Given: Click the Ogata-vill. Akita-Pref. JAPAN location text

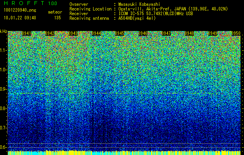Looking at the screenshot, I should [173, 9].
